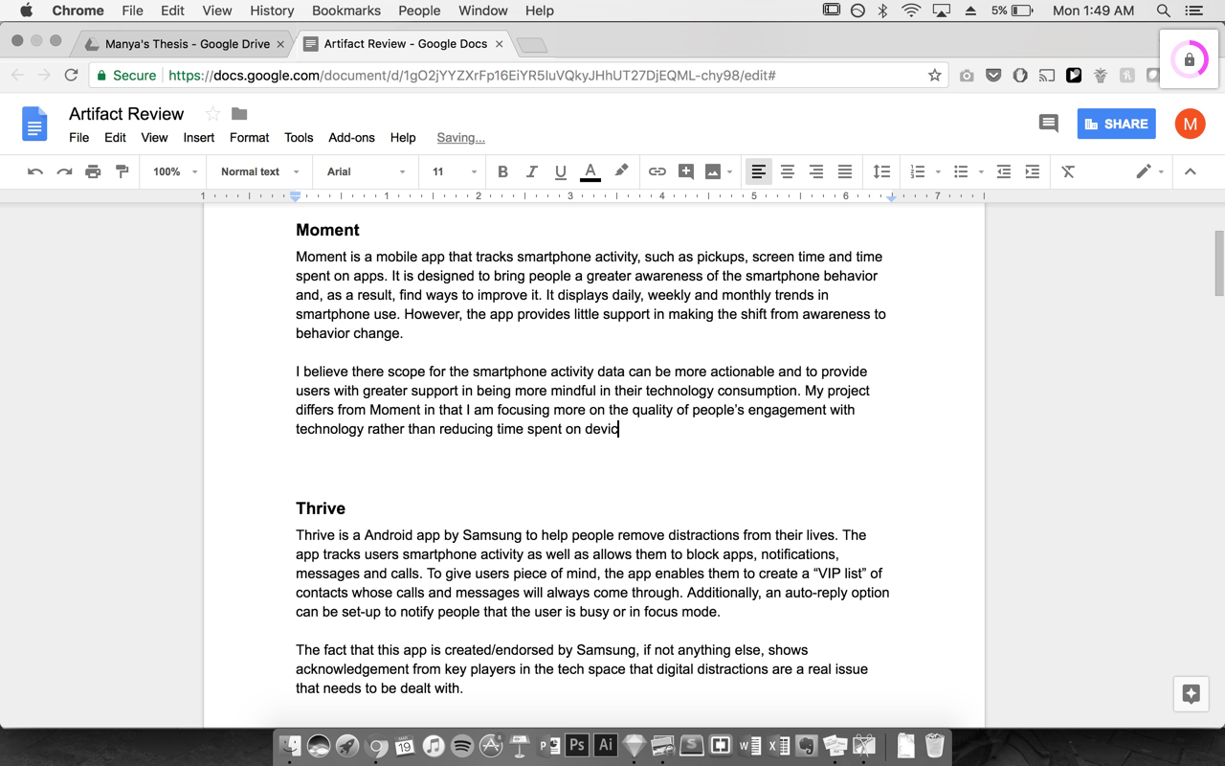Switch to Manya's Thesis Drive tab
1225x766 pixels.
click(x=185, y=44)
